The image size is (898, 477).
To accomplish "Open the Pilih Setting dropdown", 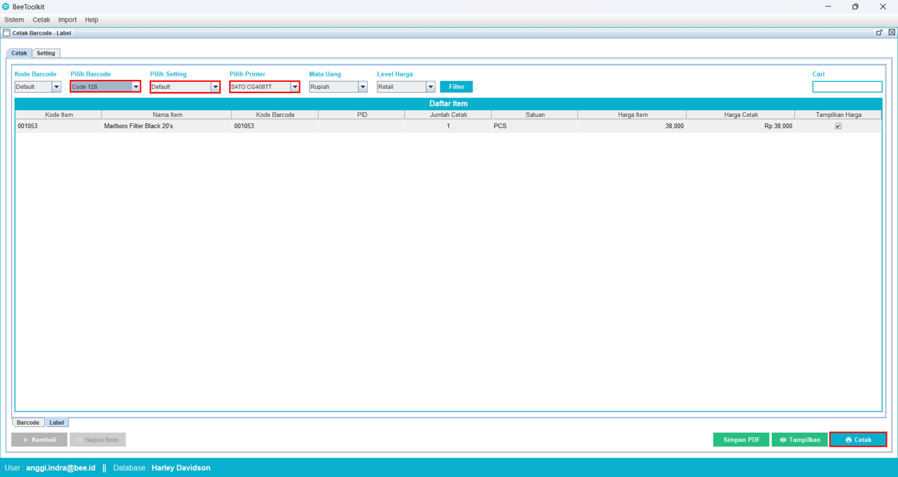I will pyautogui.click(x=215, y=87).
